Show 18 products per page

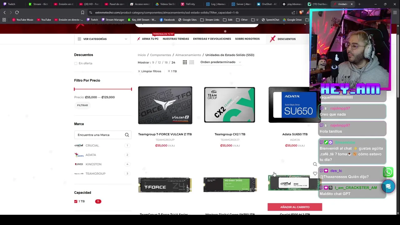click(166, 62)
